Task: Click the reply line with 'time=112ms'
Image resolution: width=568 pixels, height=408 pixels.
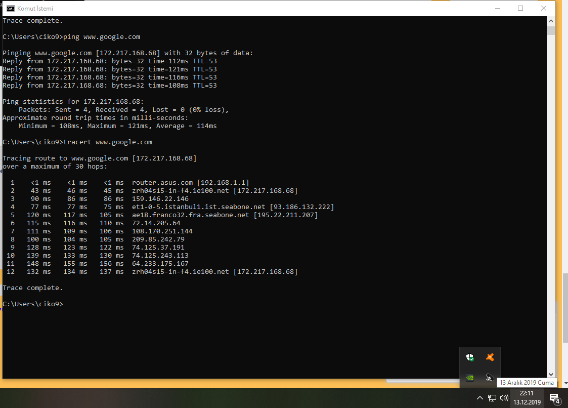Action: coord(110,61)
